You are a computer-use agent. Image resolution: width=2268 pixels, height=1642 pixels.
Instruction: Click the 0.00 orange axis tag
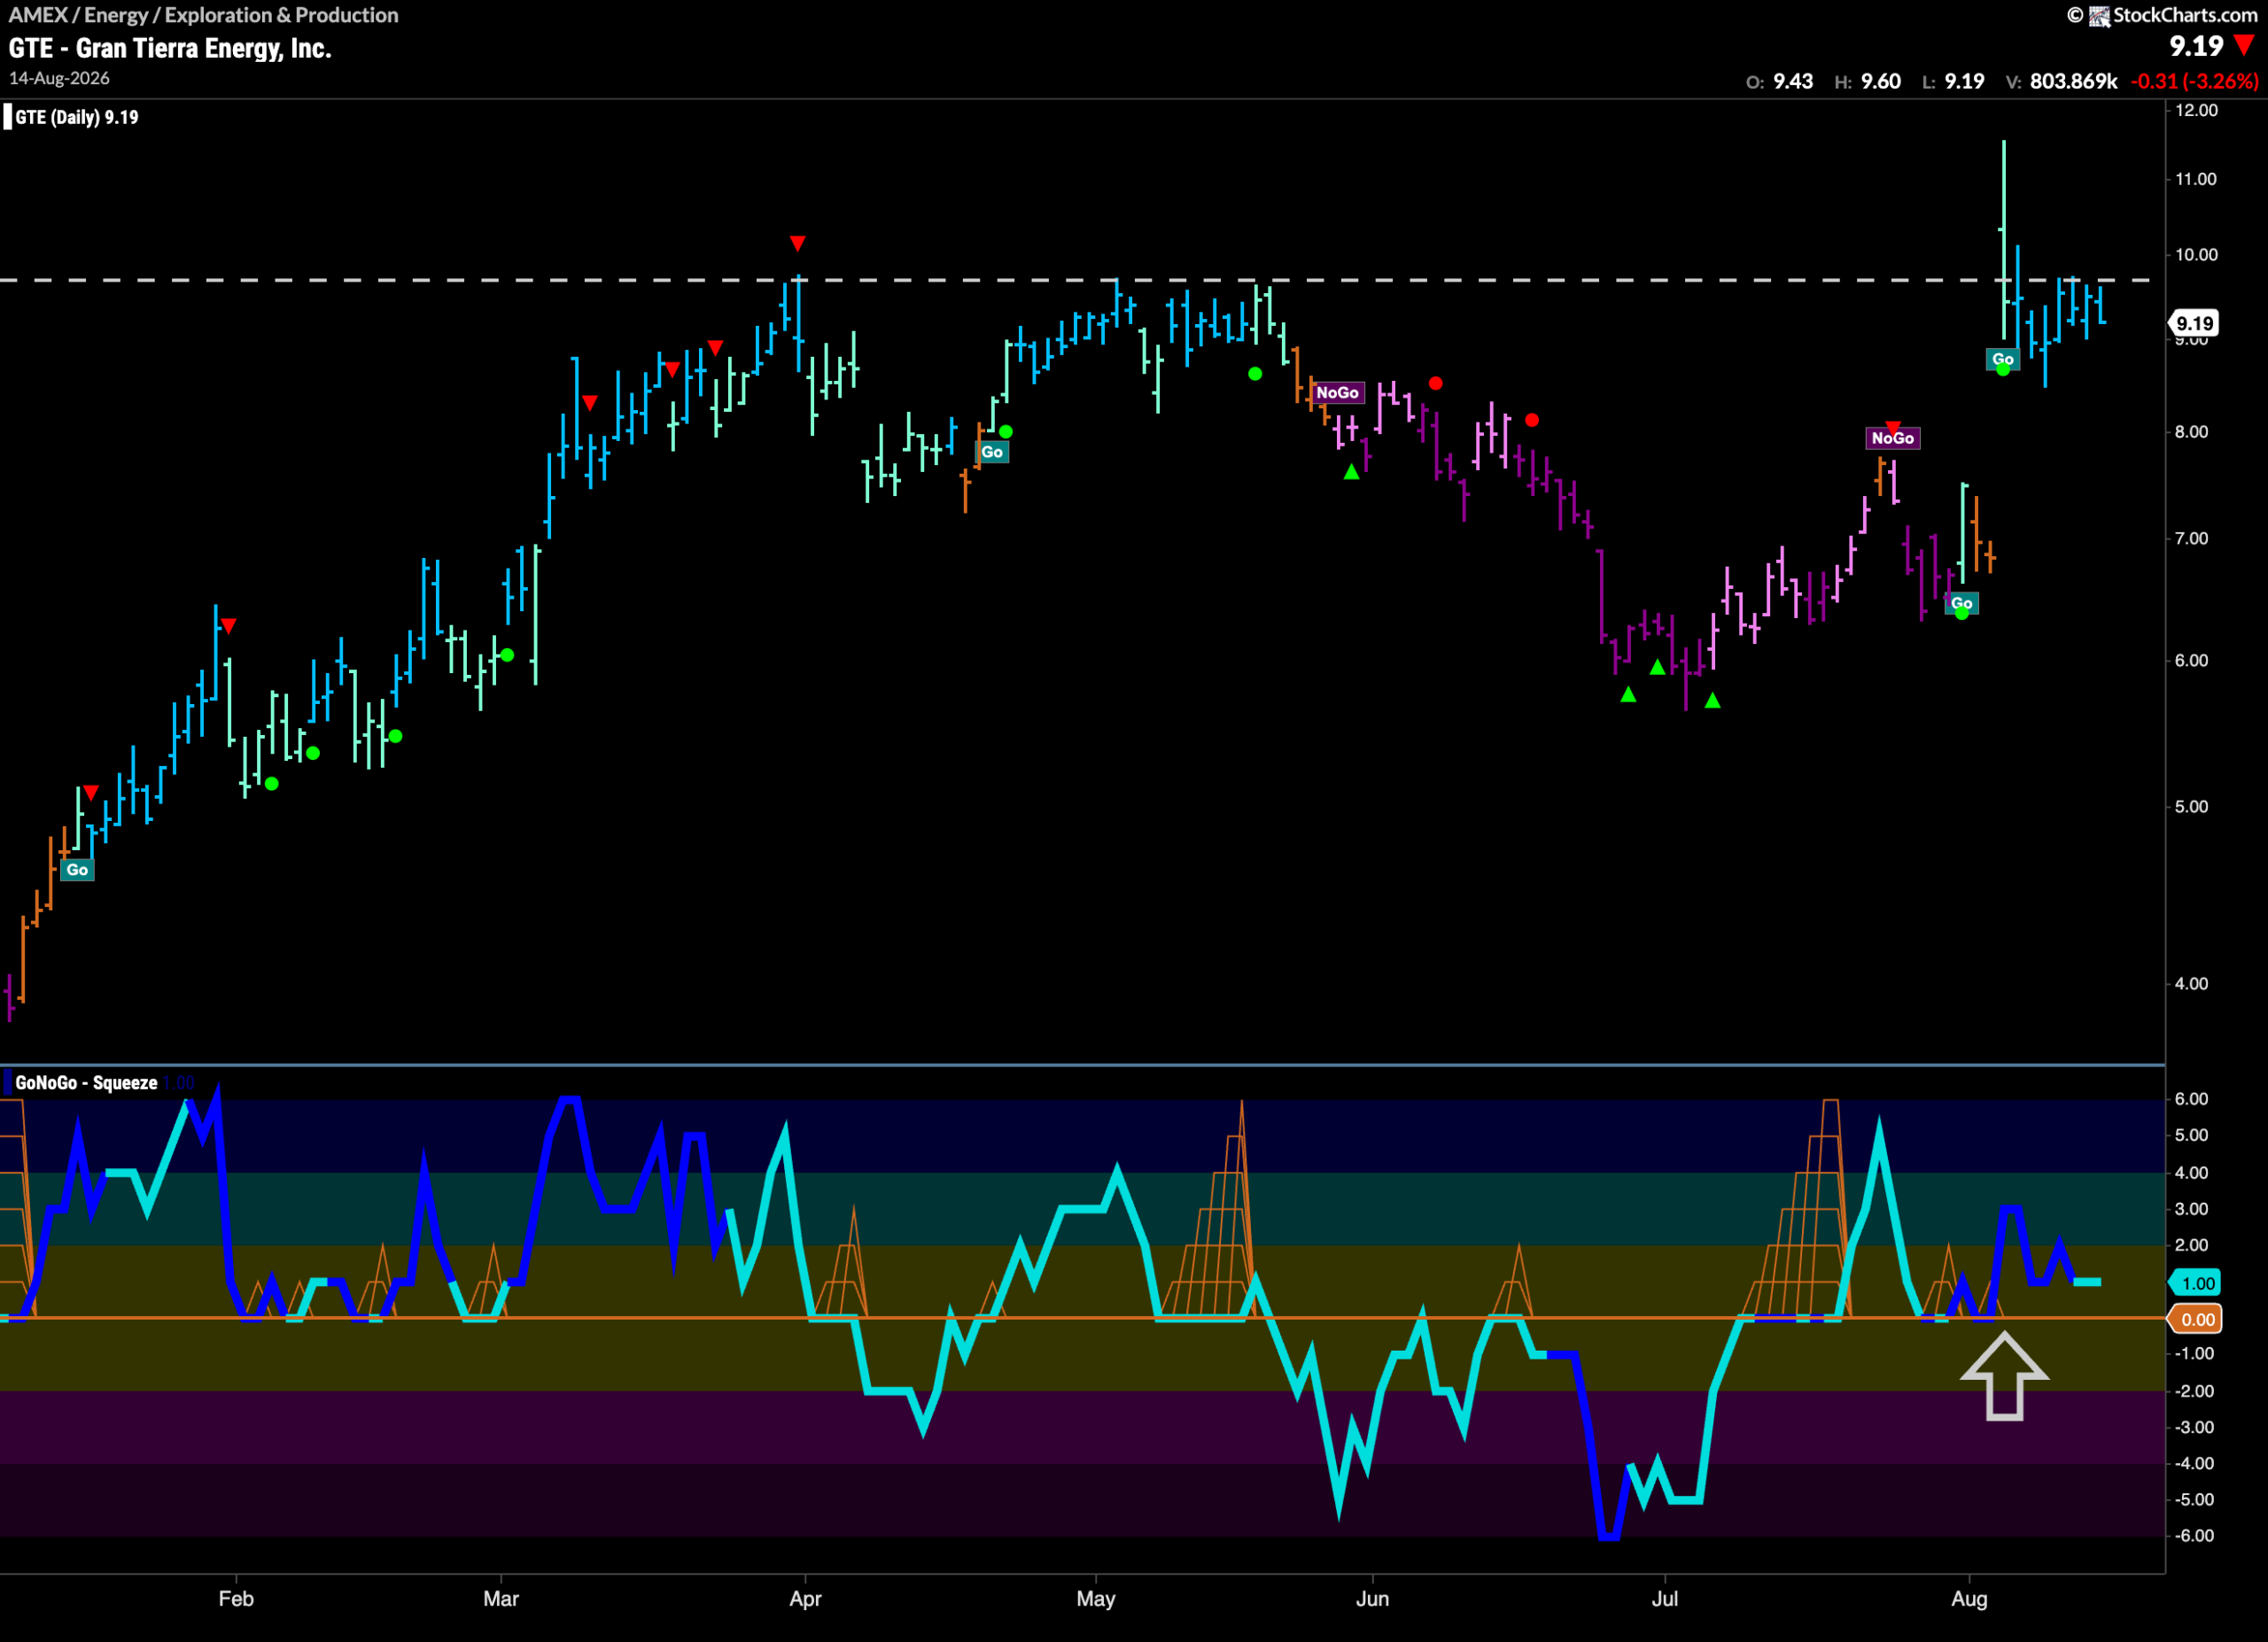click(x=2194, y=1320)
